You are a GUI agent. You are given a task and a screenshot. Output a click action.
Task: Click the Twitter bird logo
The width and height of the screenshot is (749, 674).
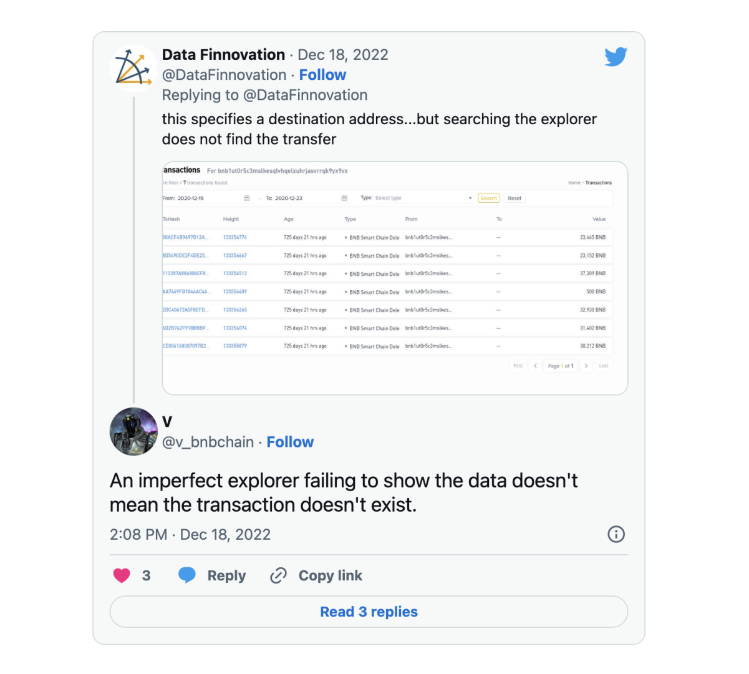click(616, 57)
